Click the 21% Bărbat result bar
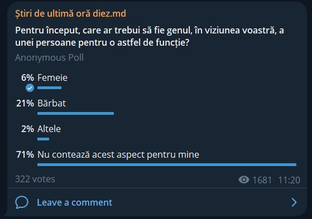 coord(75,114)
